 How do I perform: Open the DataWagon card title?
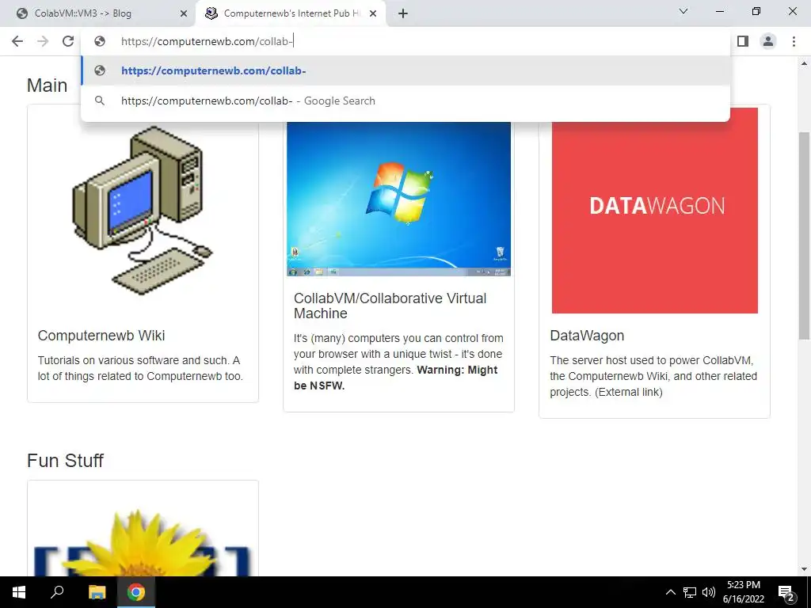(x=587, y=336)
